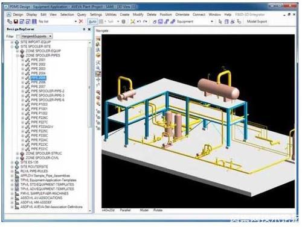The height and width of the screenshot is (227, 302).
Task: Toggle the Auto button in the toolbar
Action: (x=92, y=22)
